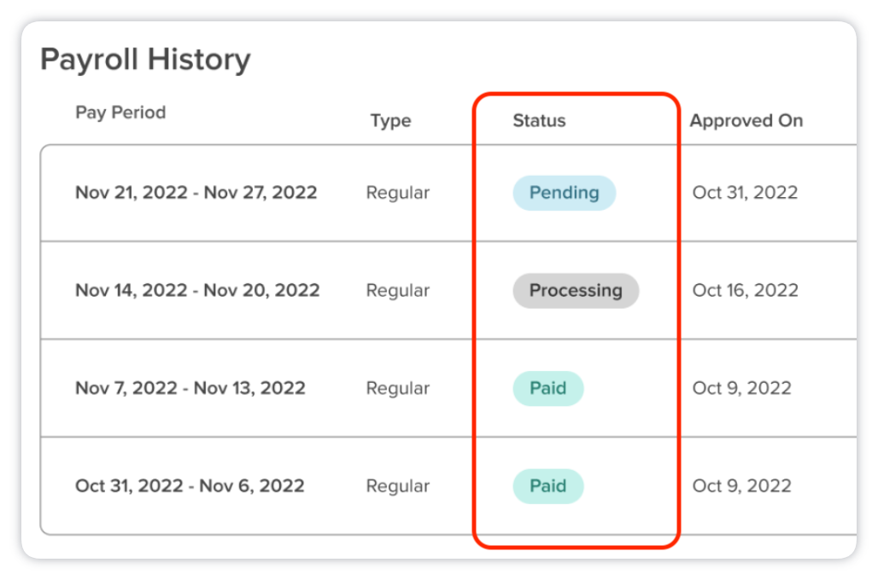878x580 pixels.
Task: Open the Nov 21, 2022 - Nov 27, 2022 pay period
Action: 196,193
